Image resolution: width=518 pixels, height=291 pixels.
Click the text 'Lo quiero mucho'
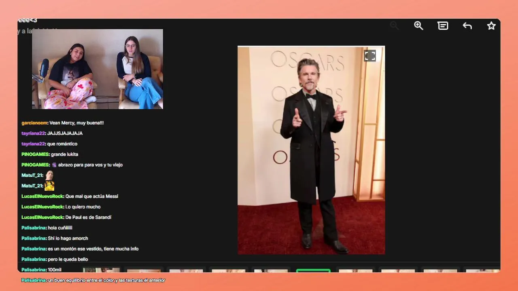click(x=83, y=207)
